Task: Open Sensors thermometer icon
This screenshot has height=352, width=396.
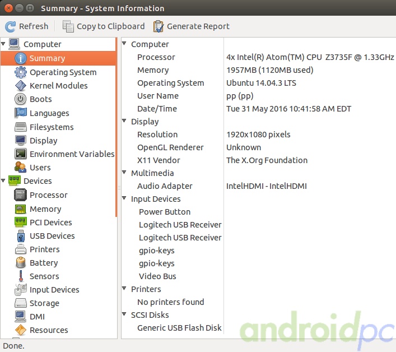Action: click(x=21, y=276)
